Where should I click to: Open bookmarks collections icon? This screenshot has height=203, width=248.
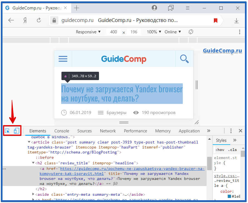[x=171, y=8]
